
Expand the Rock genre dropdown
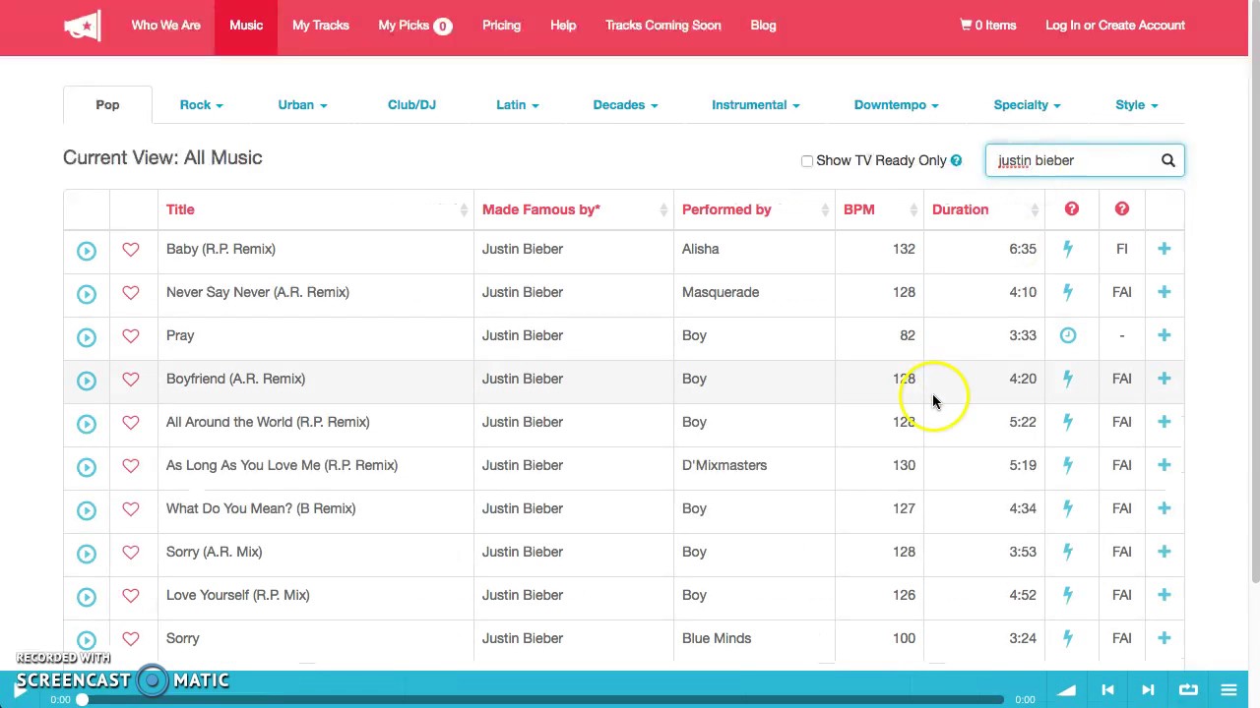click(201, 105)
